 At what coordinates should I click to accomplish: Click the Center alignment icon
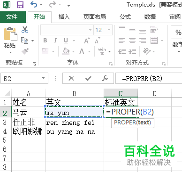click(132, 41)
